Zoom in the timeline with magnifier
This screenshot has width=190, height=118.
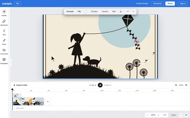[186, 85]
